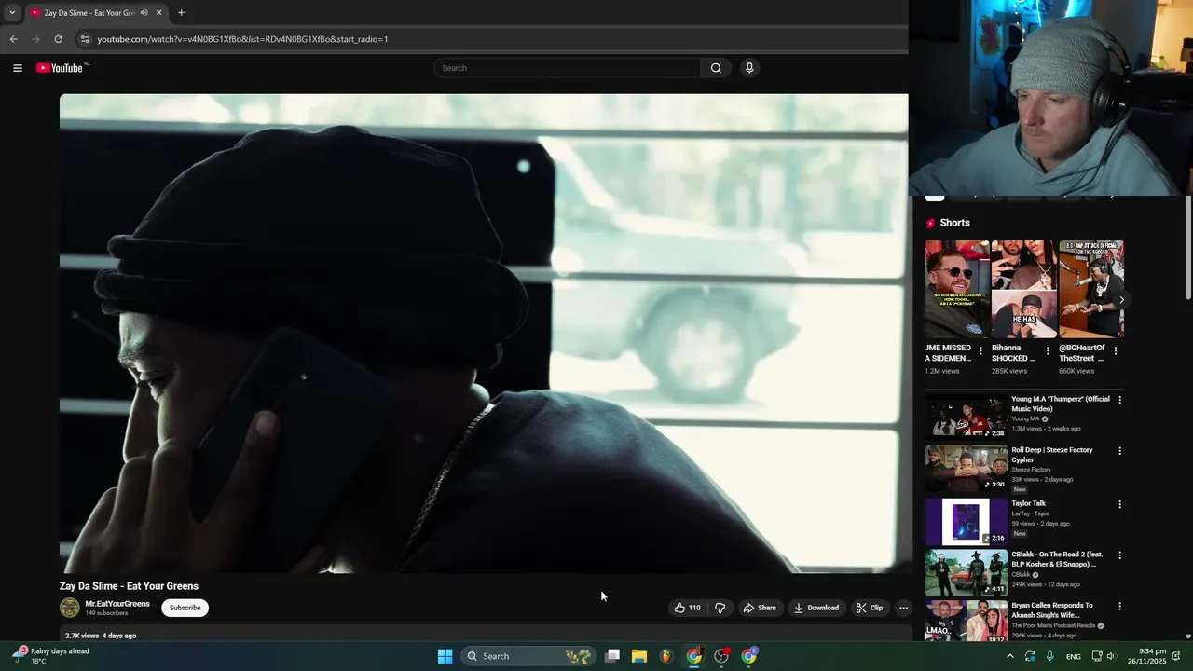
Task: Show hidden system tray icons
Action: click(x=1009, y=656)
